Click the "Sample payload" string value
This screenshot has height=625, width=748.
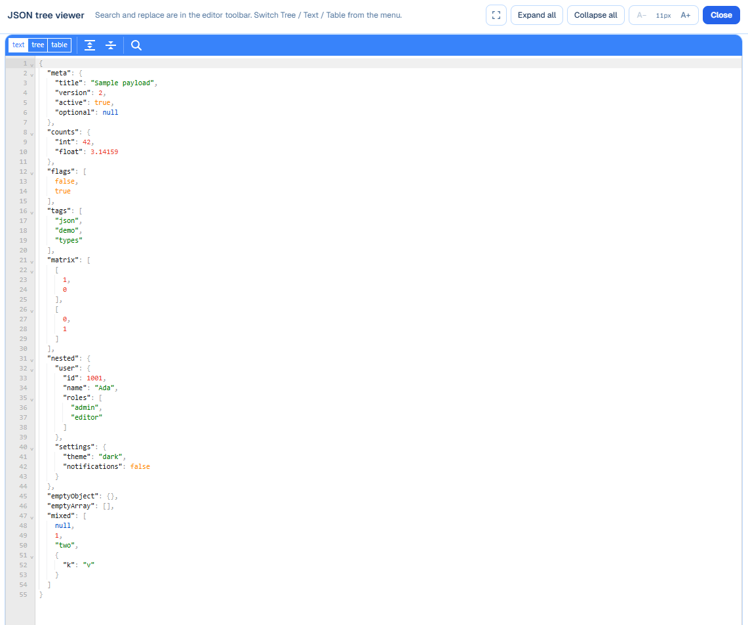pyautogui.click(x=122, y=83)
